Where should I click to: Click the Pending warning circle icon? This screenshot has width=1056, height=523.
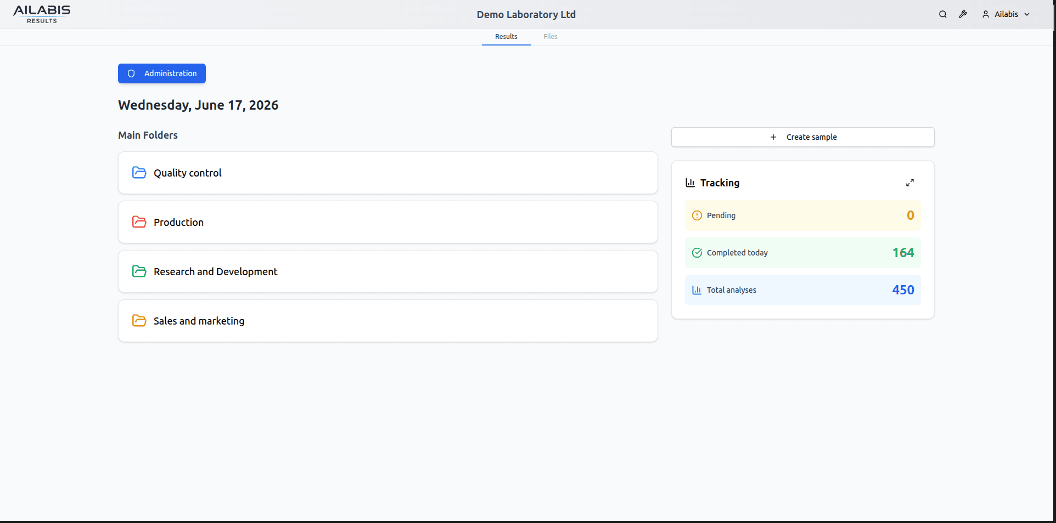tap(697, 215)
